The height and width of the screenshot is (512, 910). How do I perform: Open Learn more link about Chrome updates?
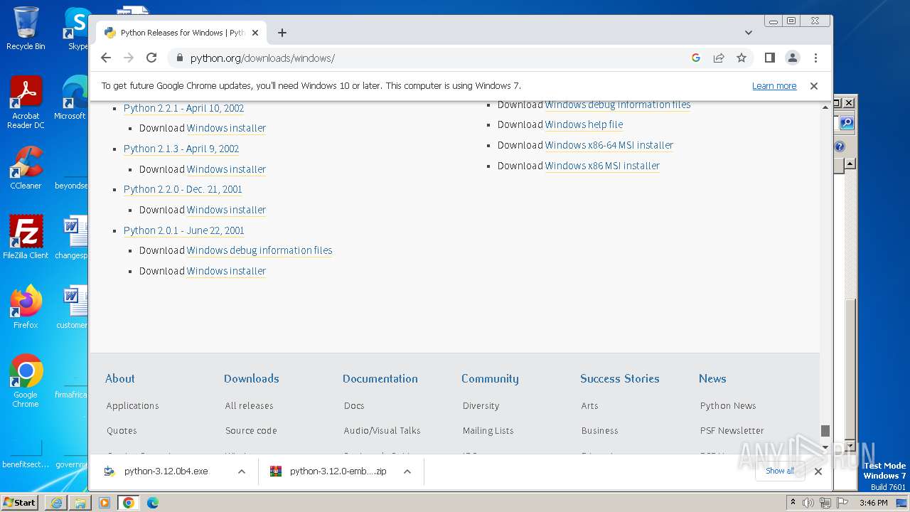pos(774,86)
